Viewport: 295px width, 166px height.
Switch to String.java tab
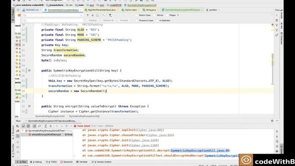point(151,10)
